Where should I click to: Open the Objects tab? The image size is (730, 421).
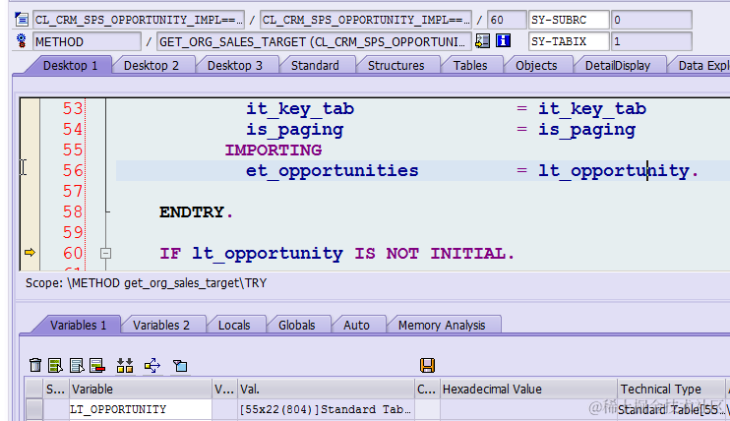tap(536, 66)
